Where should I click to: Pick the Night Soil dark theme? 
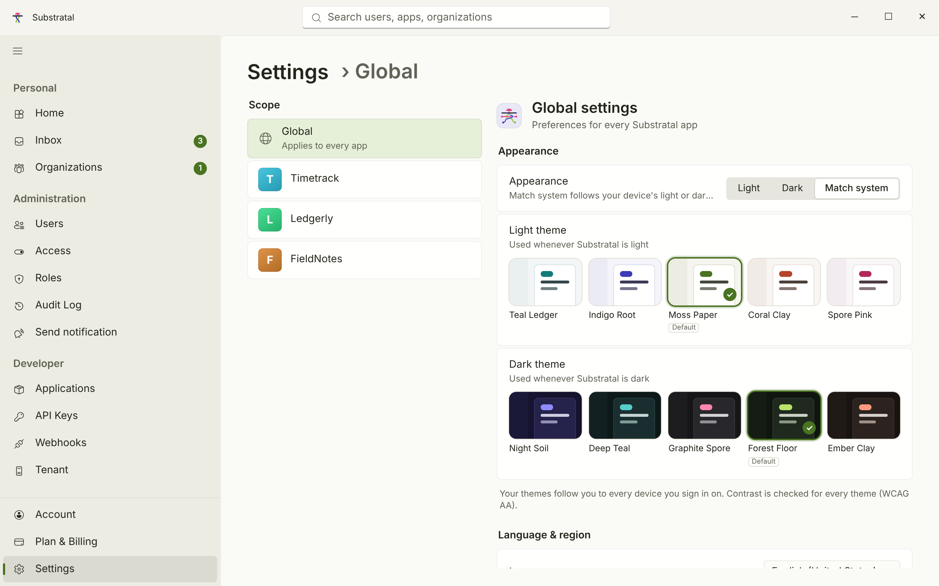click(x=545, y=415)
